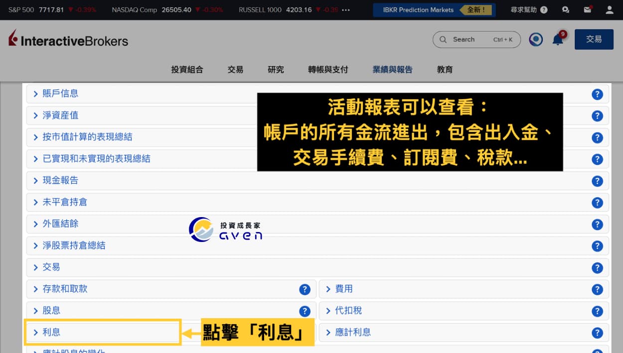Image resolution: width=623 pixels, height=353 pixels.
Task: Open help for 未平倉持倉 section
Action: [x=597, y=203]
